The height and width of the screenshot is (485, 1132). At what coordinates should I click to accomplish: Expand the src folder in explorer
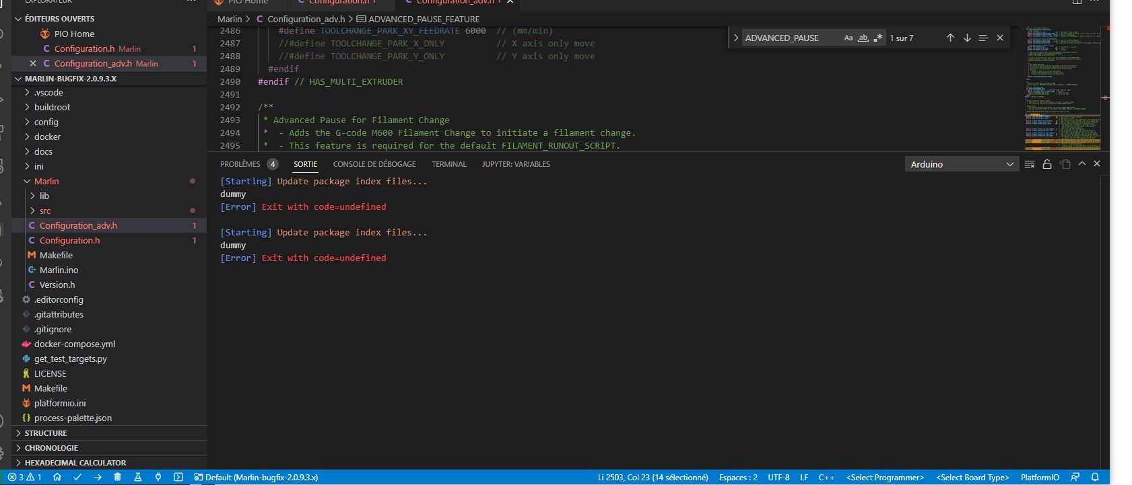coord(44,211)
